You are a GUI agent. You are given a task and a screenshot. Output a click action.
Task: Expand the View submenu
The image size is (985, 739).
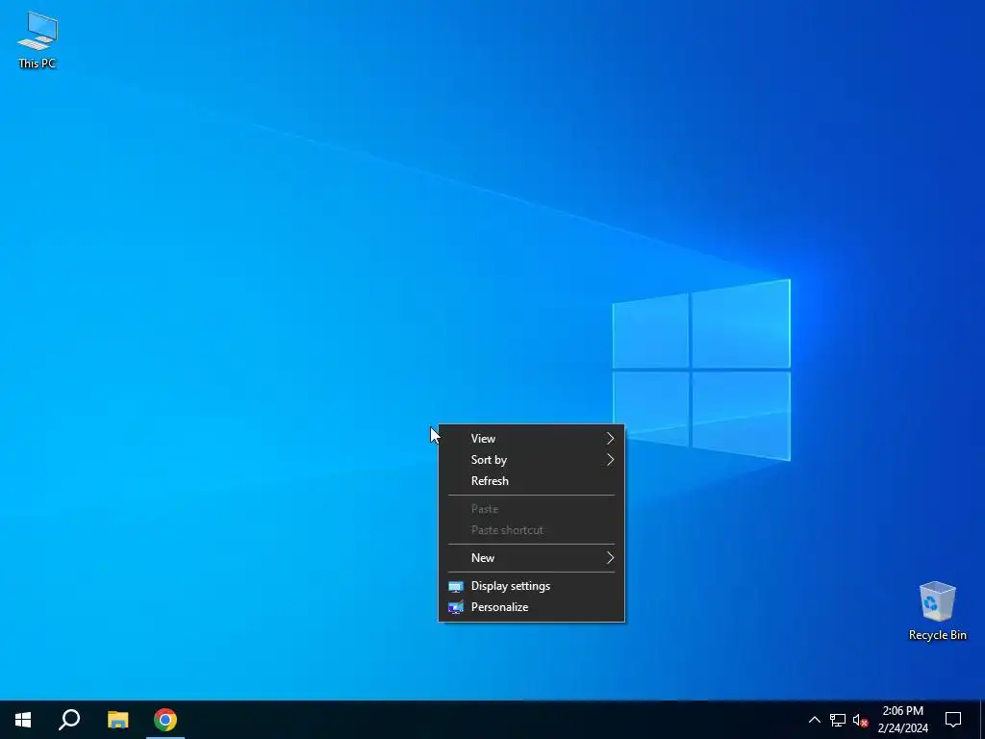tap(531, 439)
